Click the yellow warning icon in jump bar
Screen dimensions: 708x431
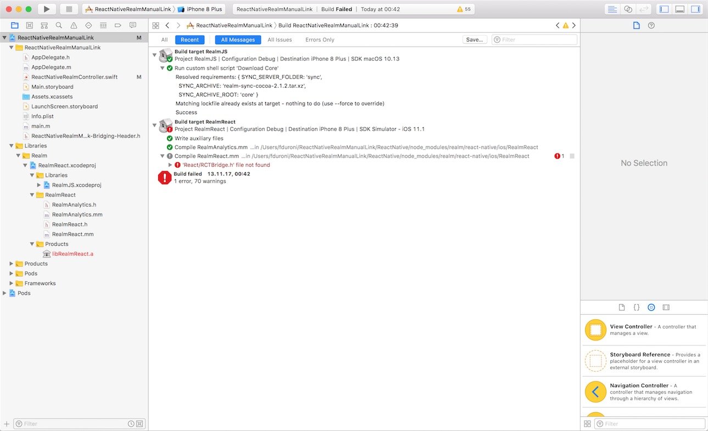pyautogui.click(x=566, y=25)
